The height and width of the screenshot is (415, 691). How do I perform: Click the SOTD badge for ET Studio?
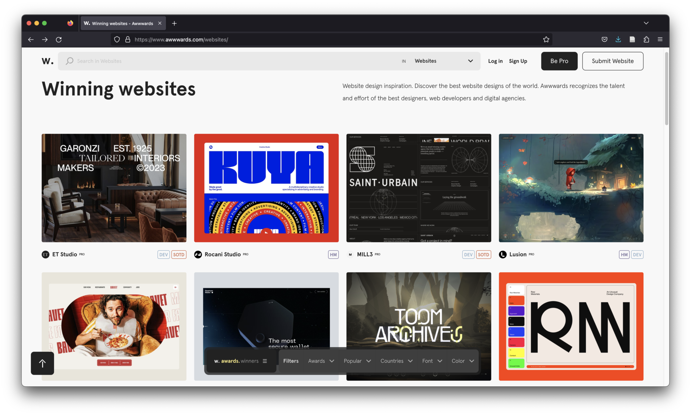point(179,255)
